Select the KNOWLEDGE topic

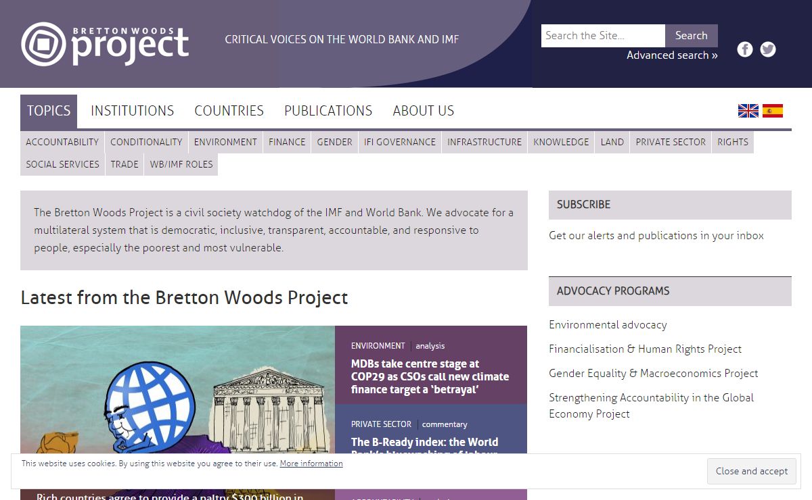click(x=561, y=142)
